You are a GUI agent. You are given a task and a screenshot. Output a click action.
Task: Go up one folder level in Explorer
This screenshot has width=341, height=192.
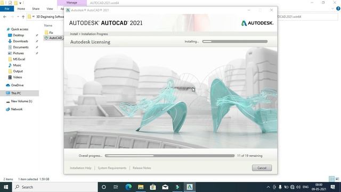pos(23,17)
